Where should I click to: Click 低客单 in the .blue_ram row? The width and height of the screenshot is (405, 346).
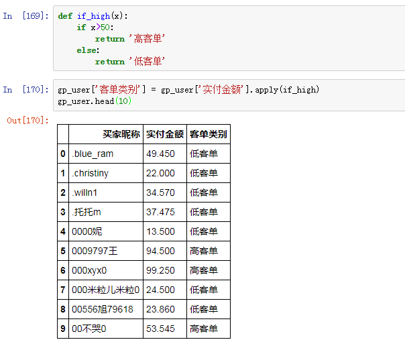click(204, 154)
